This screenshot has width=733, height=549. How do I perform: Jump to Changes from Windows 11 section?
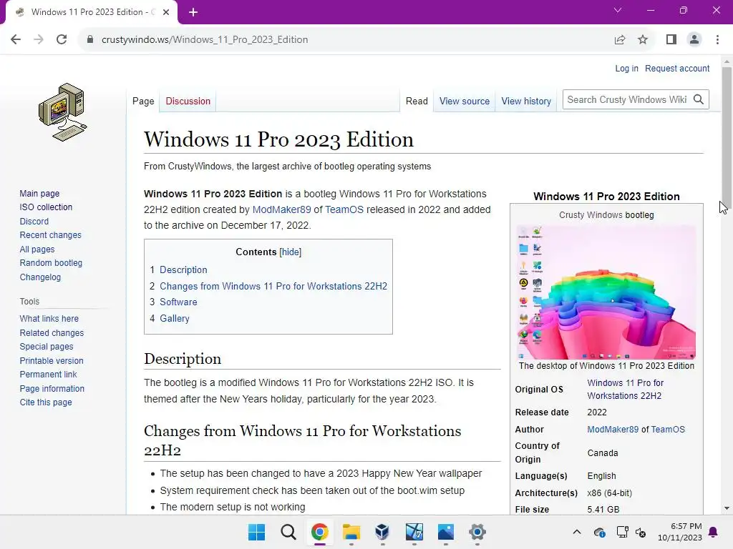pyautogui.click(x=273, y=286)
